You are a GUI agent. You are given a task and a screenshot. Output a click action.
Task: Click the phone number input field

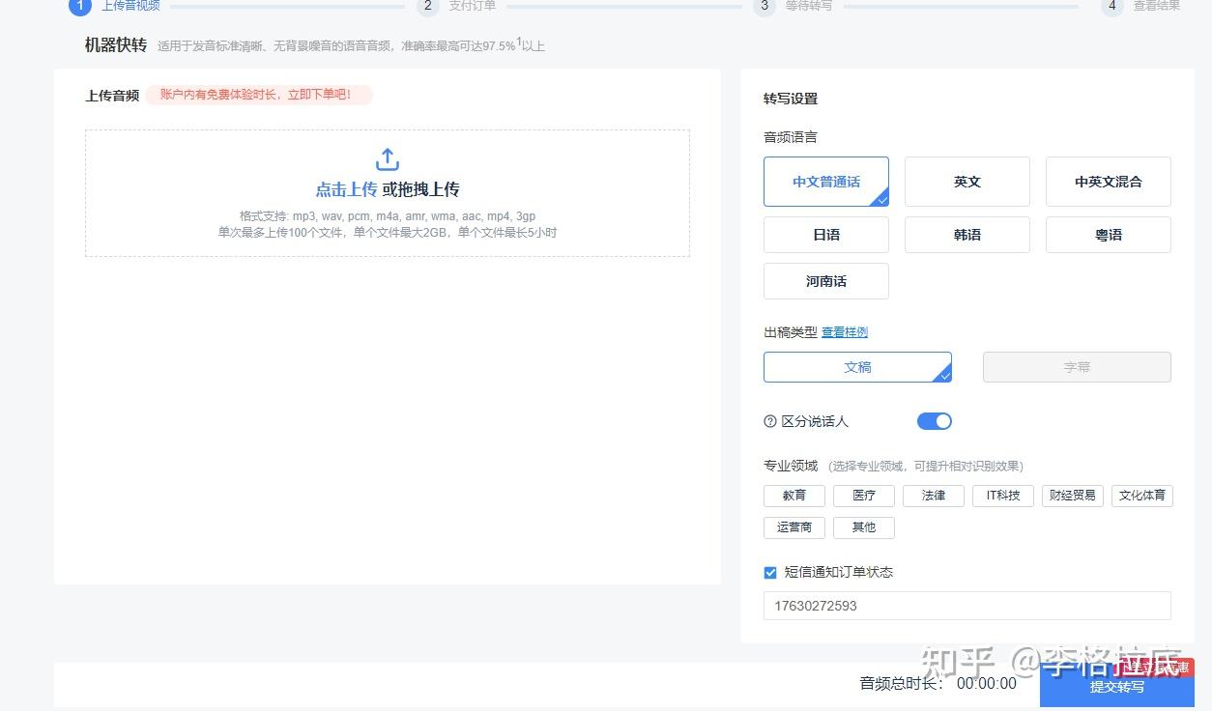coord(967,606)
